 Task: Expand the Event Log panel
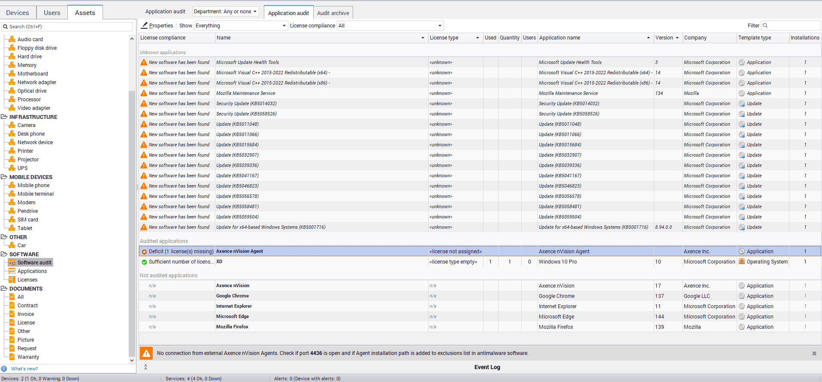146,367
